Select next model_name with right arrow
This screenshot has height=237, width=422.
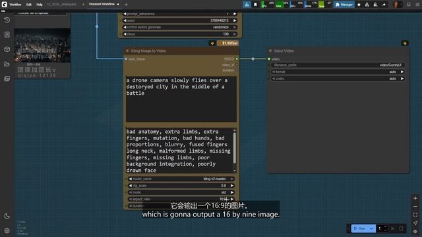[232, 178]
